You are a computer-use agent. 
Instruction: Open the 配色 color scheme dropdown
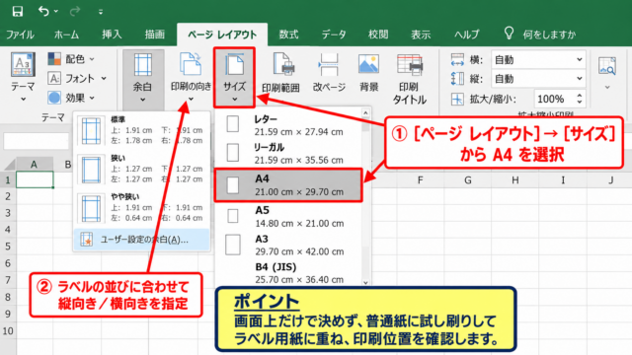tap(71, 59)
